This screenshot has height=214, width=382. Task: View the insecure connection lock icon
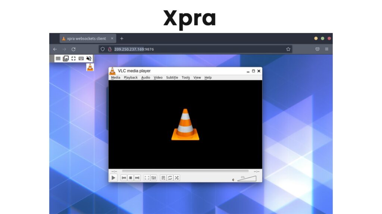tap(110, 49)
